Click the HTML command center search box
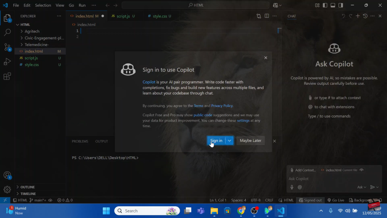Screen dimensions: 387x218 195,5
